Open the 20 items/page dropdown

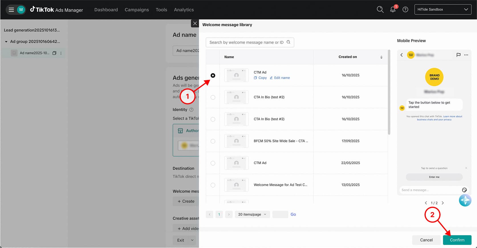[x=252, y=214]
